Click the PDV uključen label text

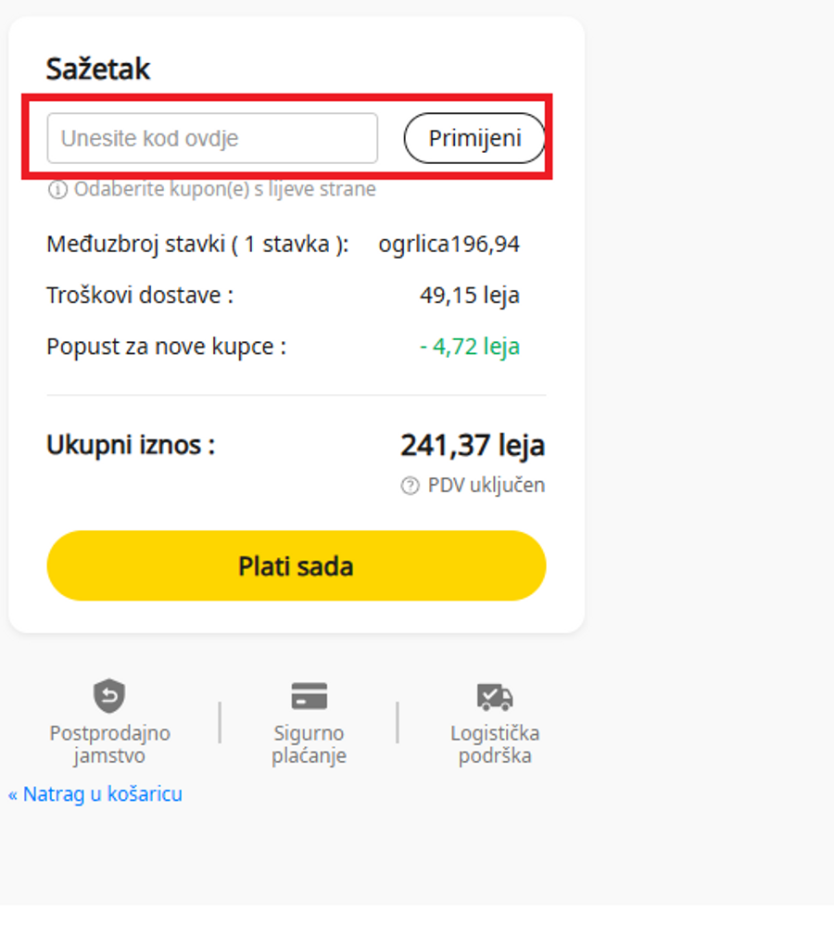point(485,485)
